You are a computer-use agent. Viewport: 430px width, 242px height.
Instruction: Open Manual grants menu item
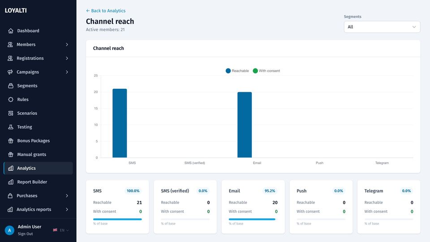coord(38,154)
